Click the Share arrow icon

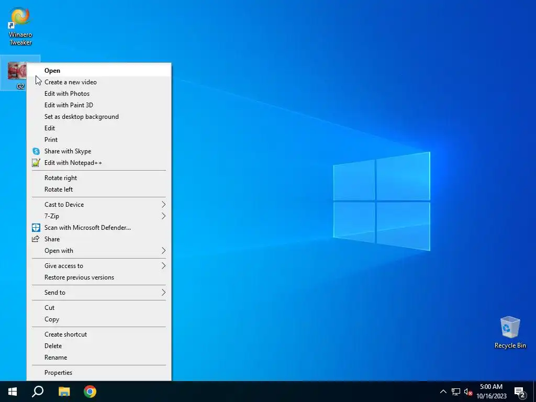point(36,239)
